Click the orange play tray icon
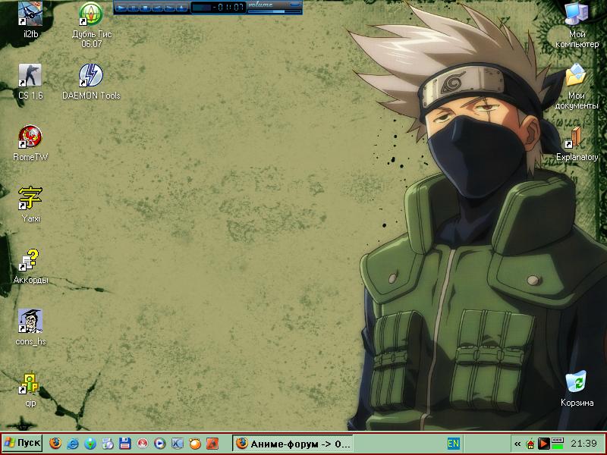 tap(544, 444)
